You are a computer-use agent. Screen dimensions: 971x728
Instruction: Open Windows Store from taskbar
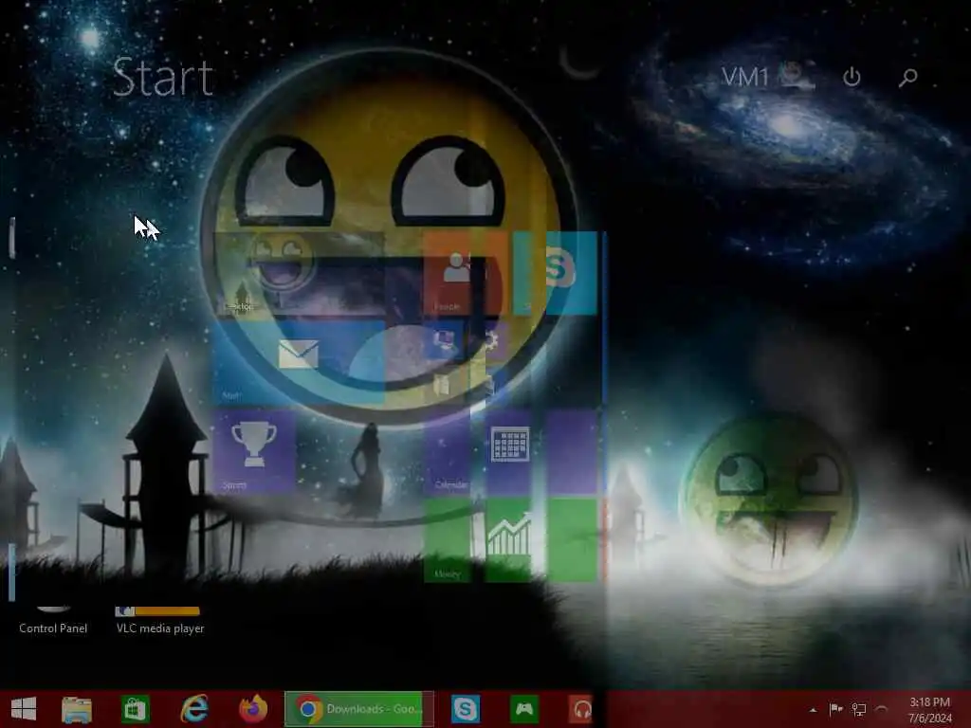(x=136, y=709)
